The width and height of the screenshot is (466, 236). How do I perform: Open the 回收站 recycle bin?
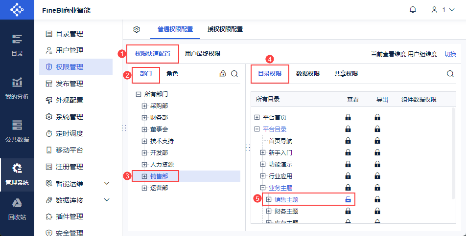click(17, 209)
